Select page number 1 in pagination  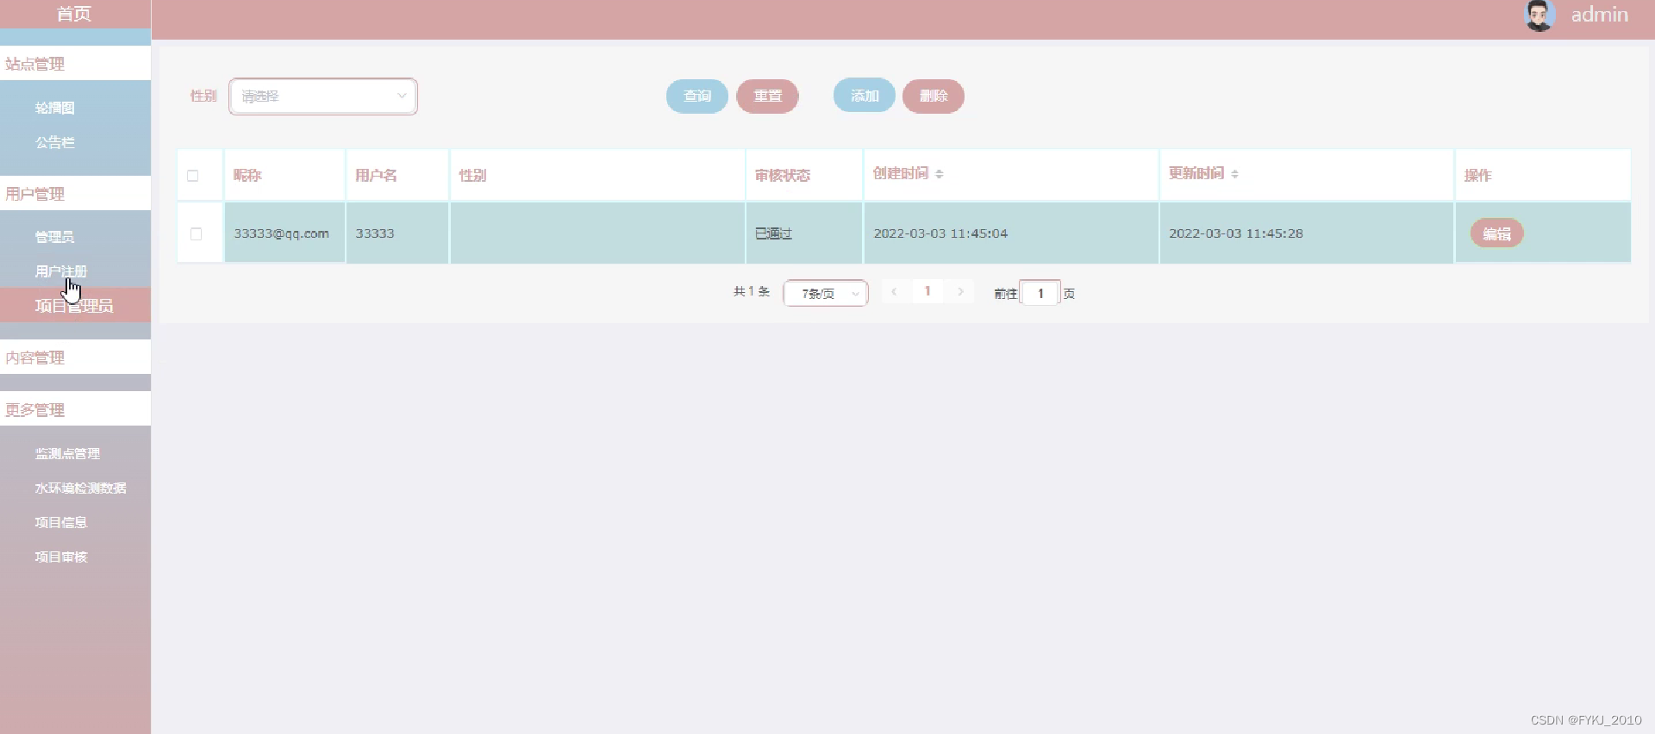tap(927, 292)
